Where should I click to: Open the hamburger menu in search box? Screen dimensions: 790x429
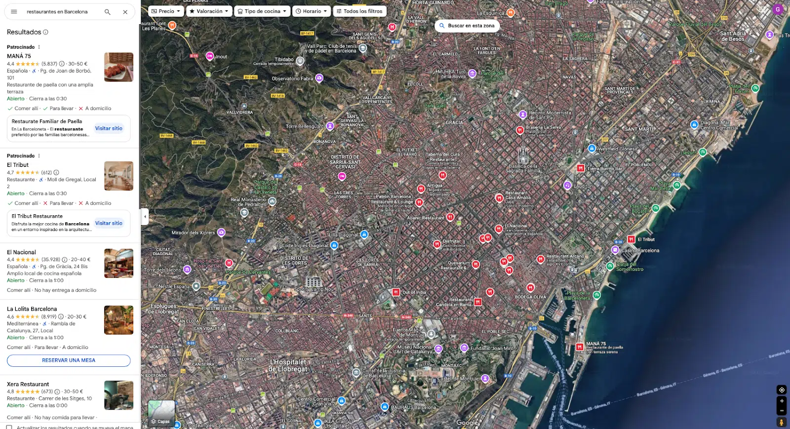pos(14,12)
